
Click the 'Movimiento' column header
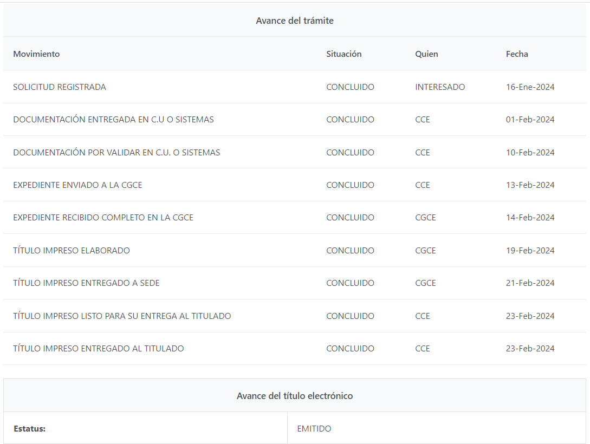(x=36, y=54)
